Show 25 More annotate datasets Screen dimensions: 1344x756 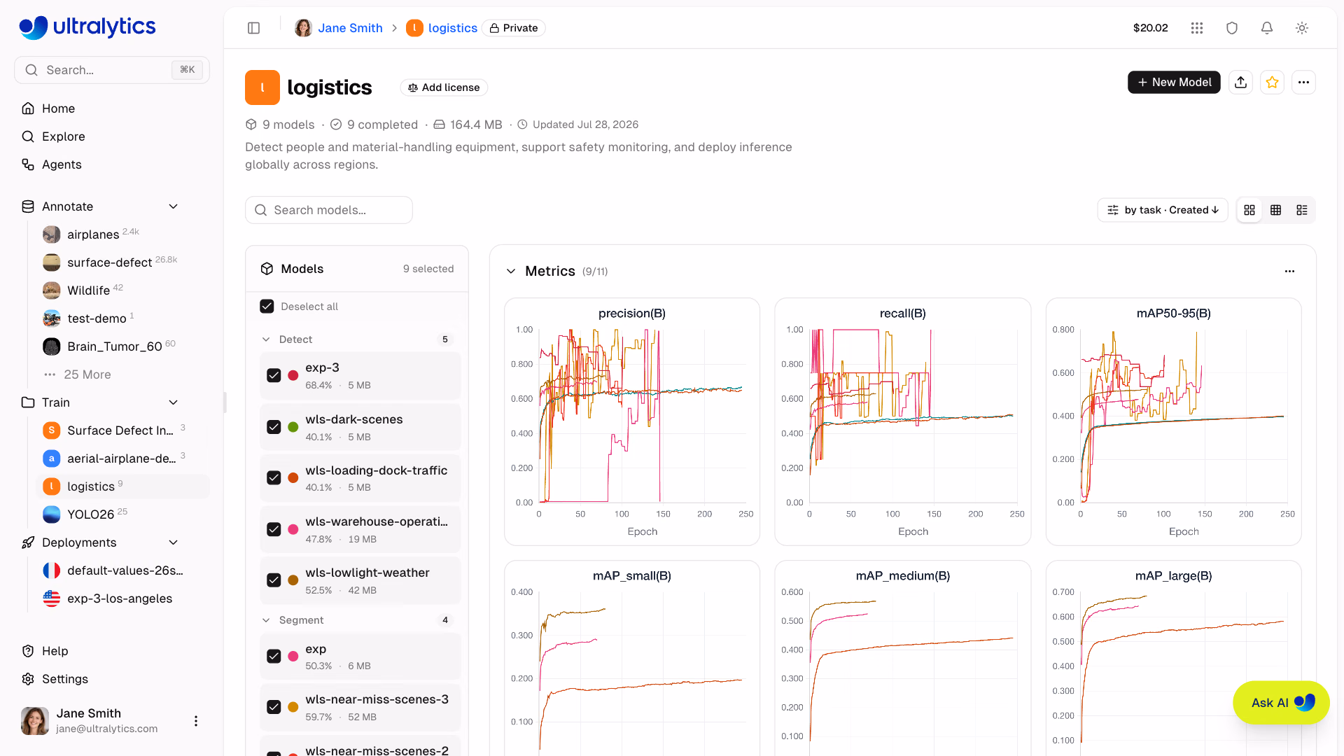point(87,374)
